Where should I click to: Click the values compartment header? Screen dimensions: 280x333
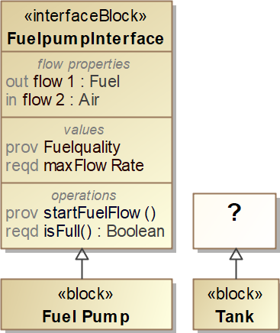[x=84, y=130]
